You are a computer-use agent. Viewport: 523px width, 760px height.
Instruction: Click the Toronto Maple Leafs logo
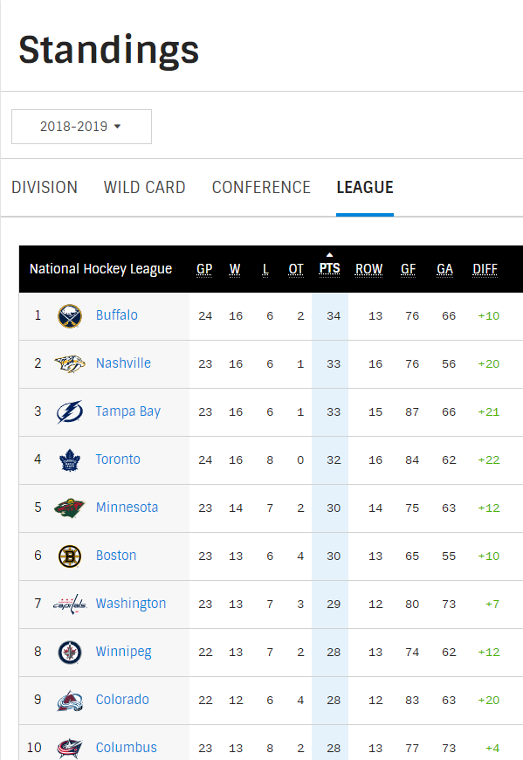(x=70, y=460)
